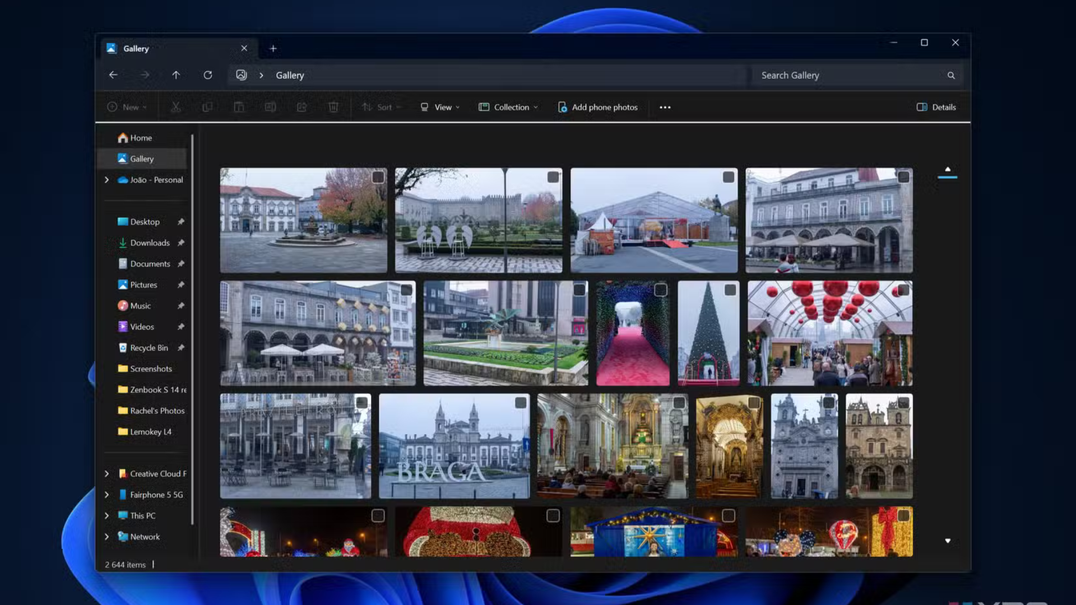Click the Refresh icon in the navigation bar
Screen dimensions: 1076x605
(x=208, y=75)
